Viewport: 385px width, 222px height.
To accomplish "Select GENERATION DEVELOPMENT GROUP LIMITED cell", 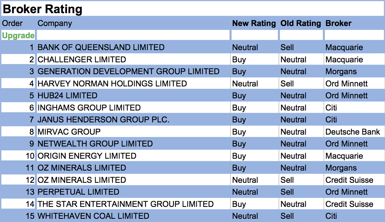I will pyautogui.click(x=129, y=72).
